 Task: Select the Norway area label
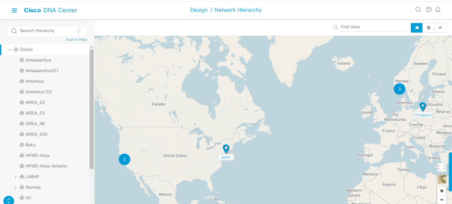(33, 187)
